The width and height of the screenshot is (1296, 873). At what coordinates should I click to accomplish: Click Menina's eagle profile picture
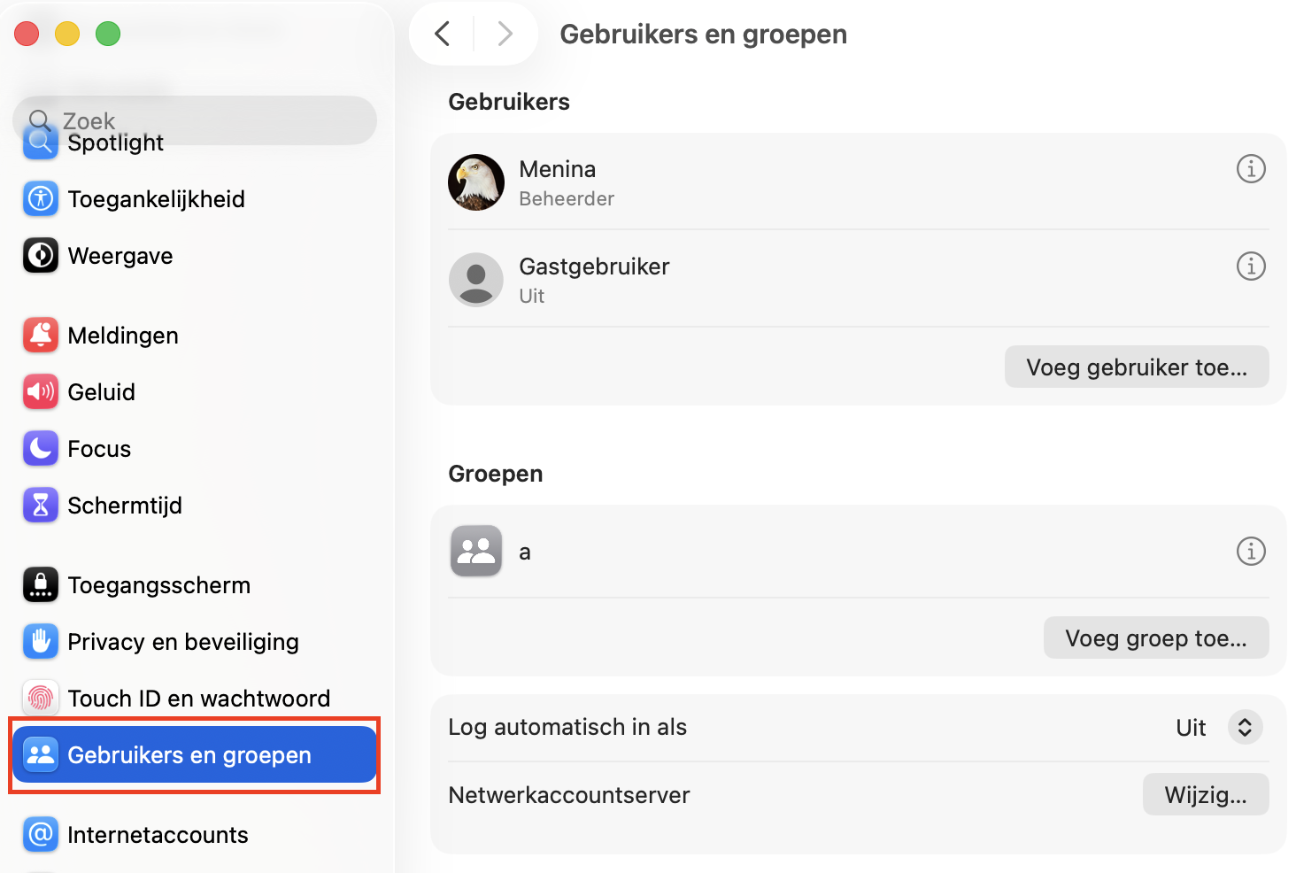click(475, 182)
